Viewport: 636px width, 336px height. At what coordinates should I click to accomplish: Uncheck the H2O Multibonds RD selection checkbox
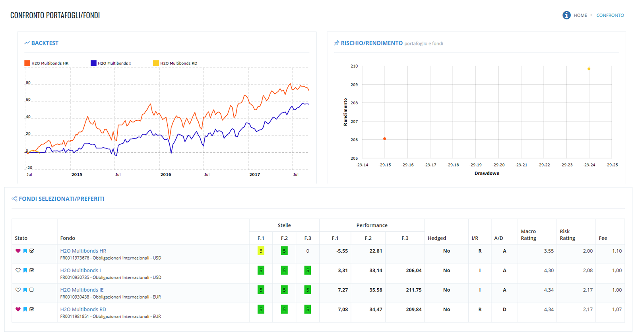(32, 309)
